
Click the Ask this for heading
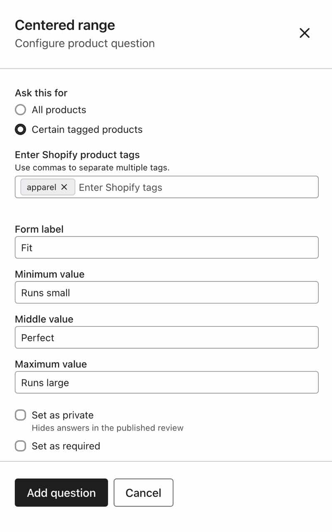point(41,93)
